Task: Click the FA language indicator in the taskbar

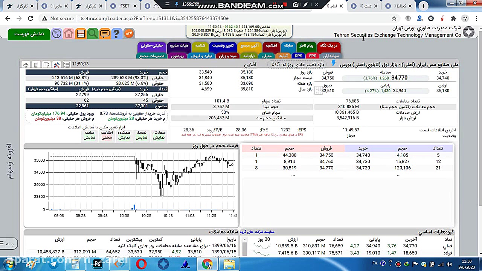Action: click(x=375, y=263)
